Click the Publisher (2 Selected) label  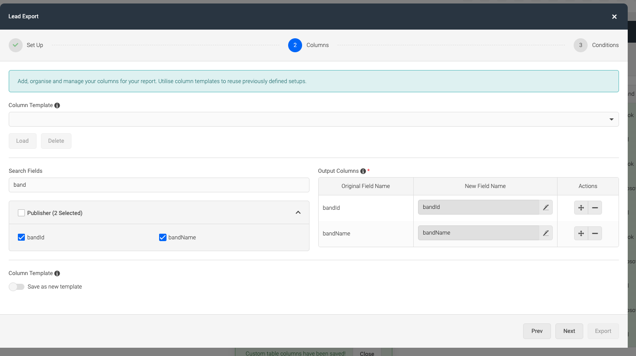tap(55, 213)
